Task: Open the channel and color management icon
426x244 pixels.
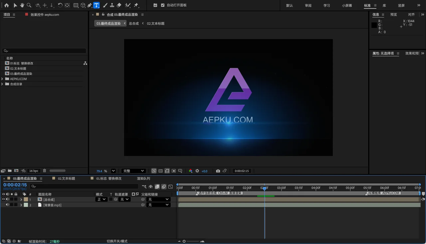Action: 190,171
